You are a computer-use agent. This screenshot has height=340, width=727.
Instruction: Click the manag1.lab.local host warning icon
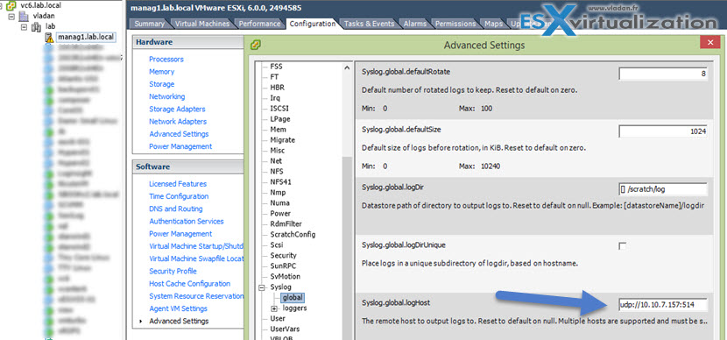tap(49, 38)
